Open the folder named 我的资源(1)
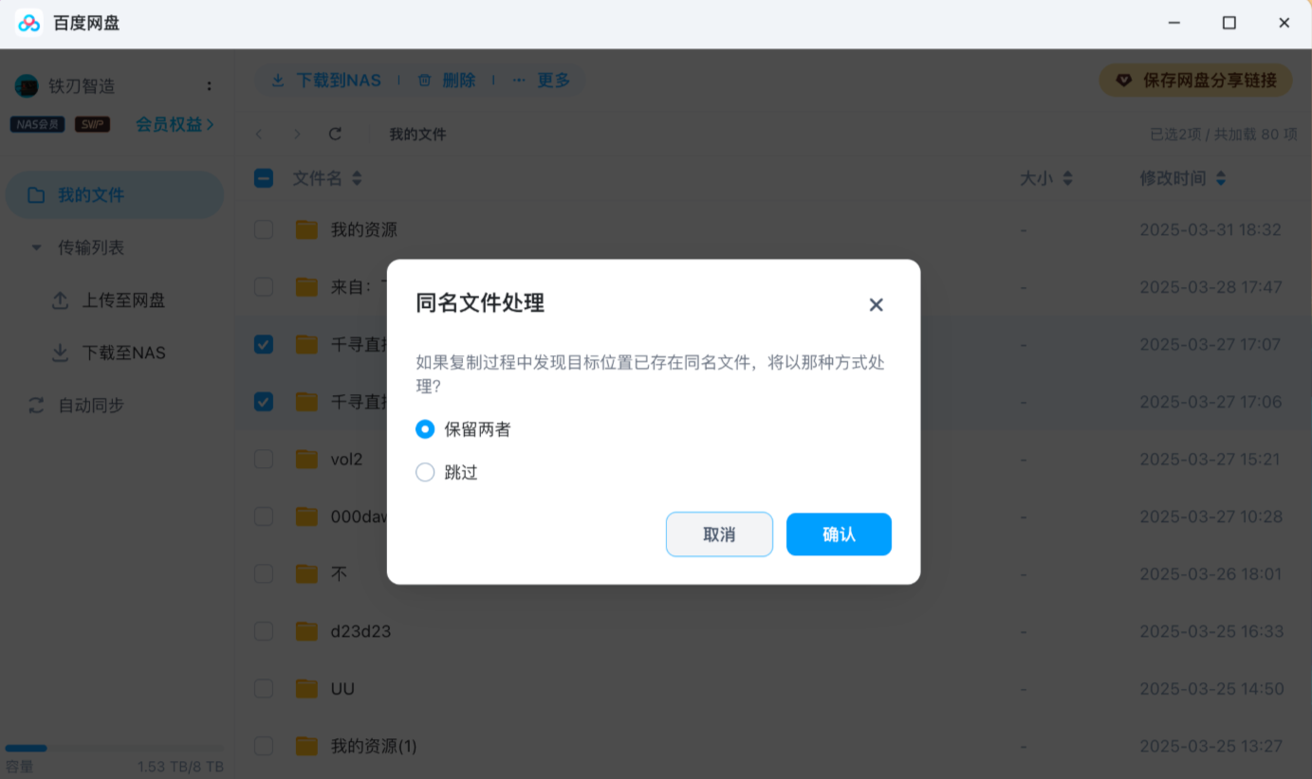 click(x=374, y=746)
